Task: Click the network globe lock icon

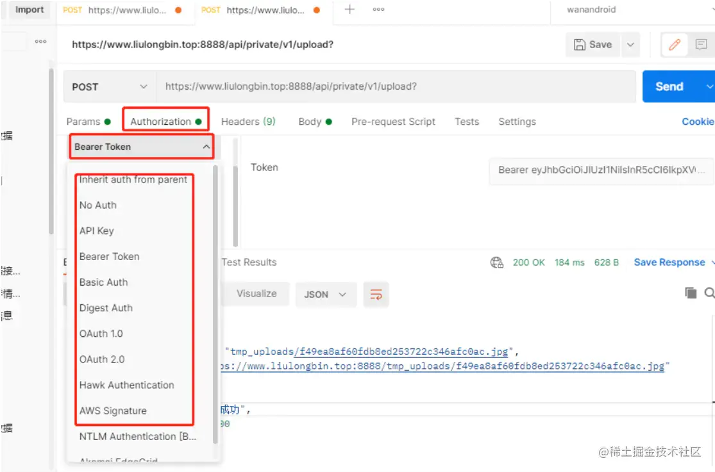Action: tap(496, 263)
